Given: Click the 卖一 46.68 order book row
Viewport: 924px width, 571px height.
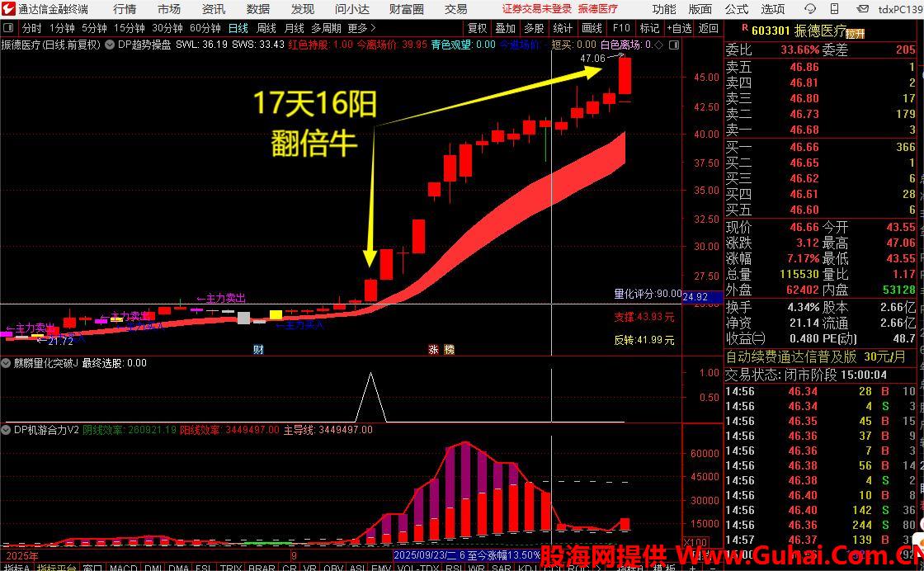Looking at the screenshot, I should (x=820, y=130).
